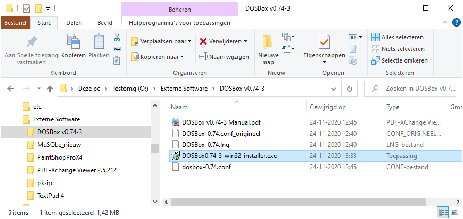Click the Cut scissors icon
The image size is (463, 219).
pyautogui.click(x=117, y=37)
